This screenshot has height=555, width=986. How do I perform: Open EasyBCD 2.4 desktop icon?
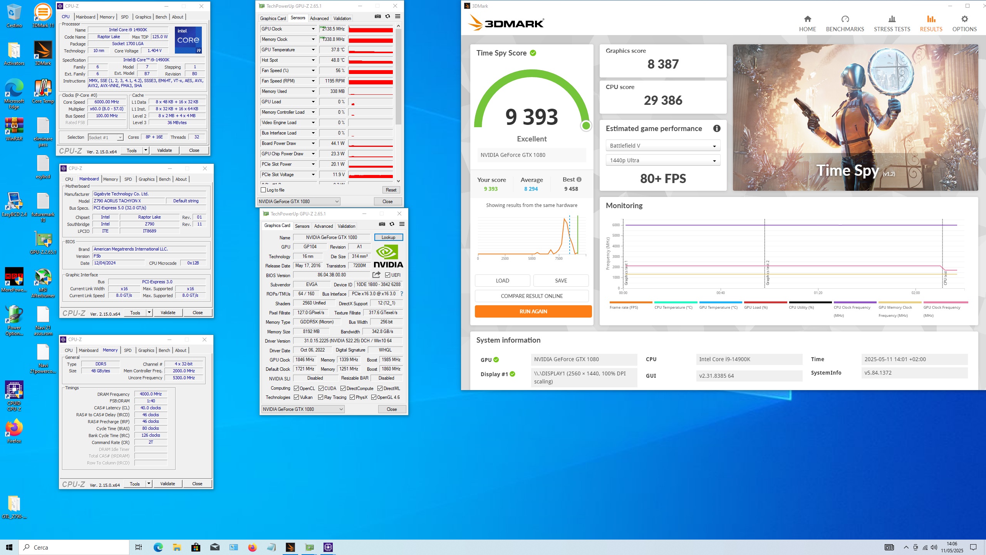14,205
